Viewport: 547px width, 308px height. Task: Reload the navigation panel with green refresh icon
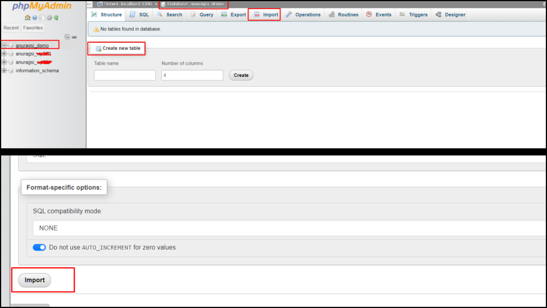coord(56,17)
